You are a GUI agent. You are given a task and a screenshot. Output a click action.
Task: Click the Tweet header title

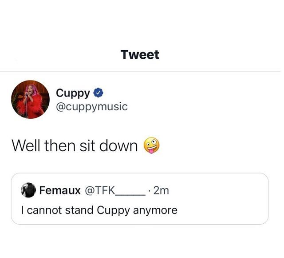click(x=139, y=55)
